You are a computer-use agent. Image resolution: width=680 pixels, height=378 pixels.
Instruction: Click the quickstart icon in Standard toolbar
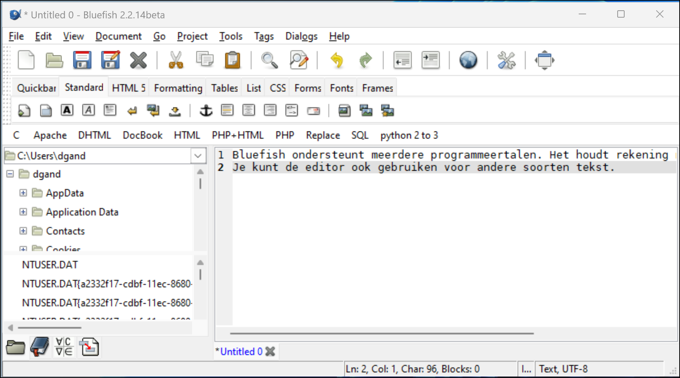tap(24, 110)
